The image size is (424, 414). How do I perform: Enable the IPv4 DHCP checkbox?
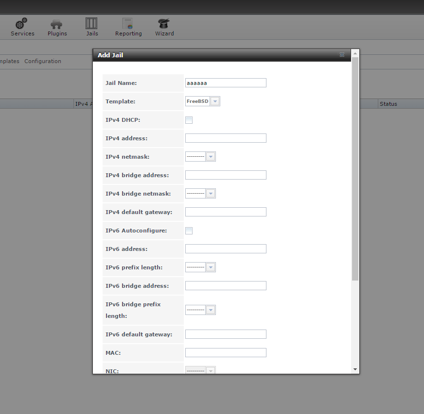click(x=189, y=120)
